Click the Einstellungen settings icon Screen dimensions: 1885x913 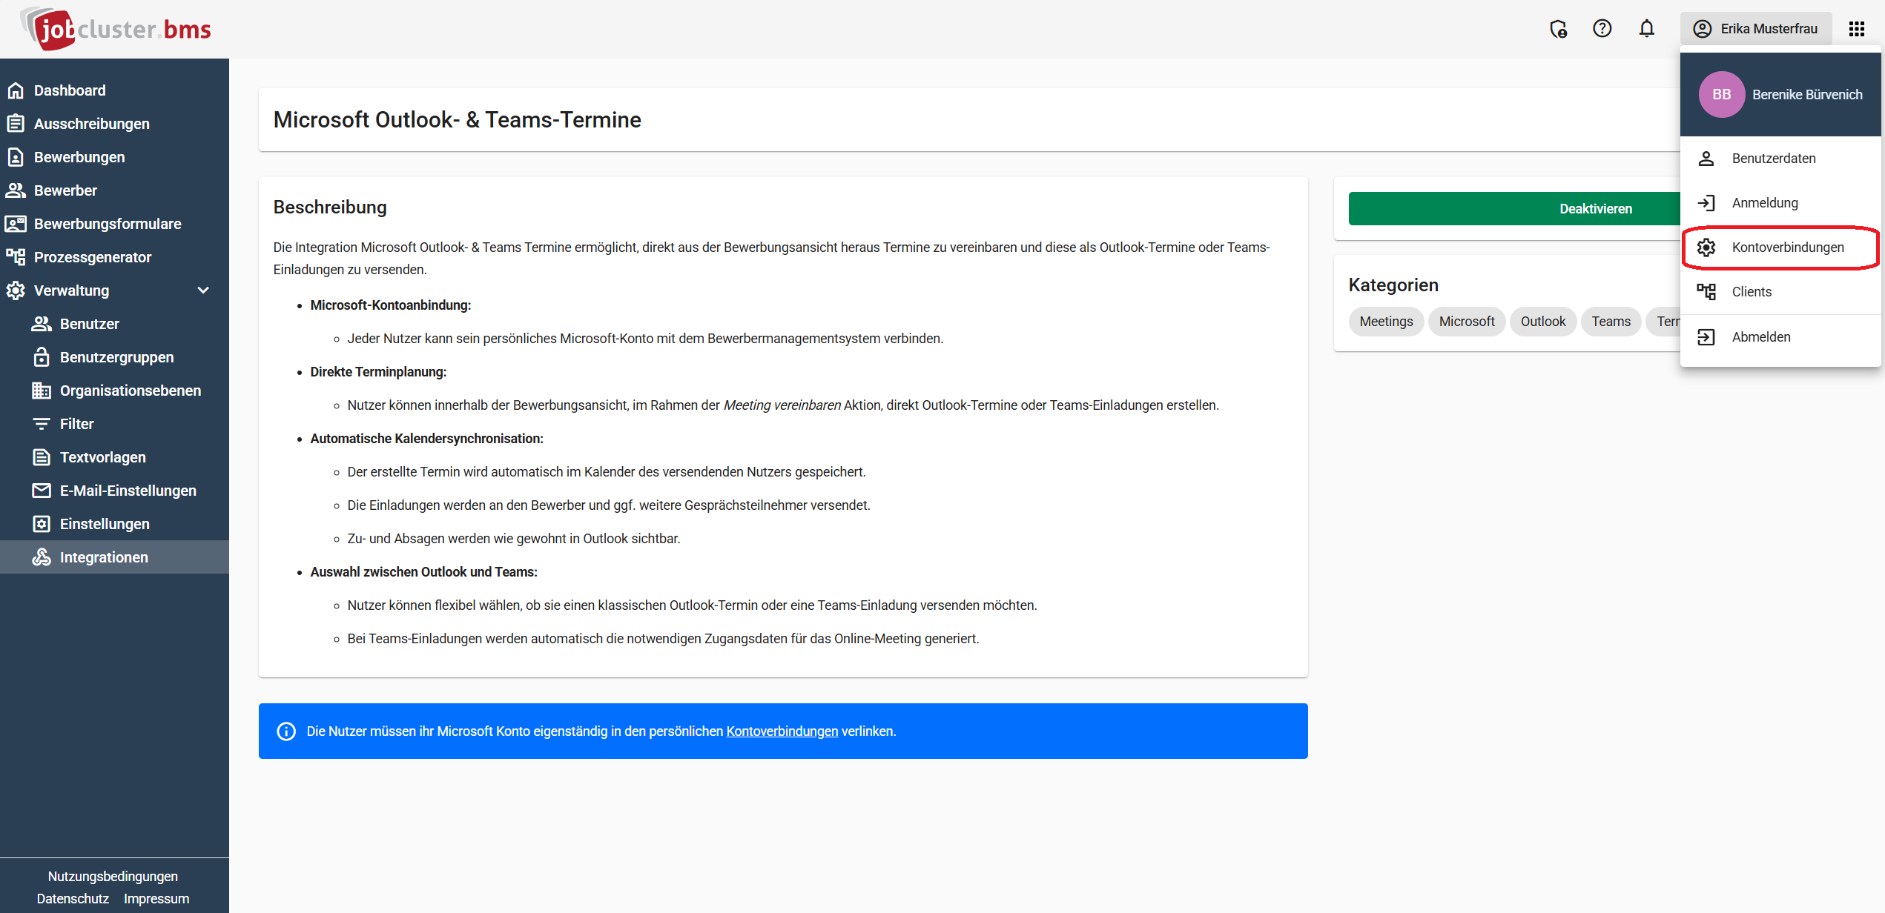42,524
